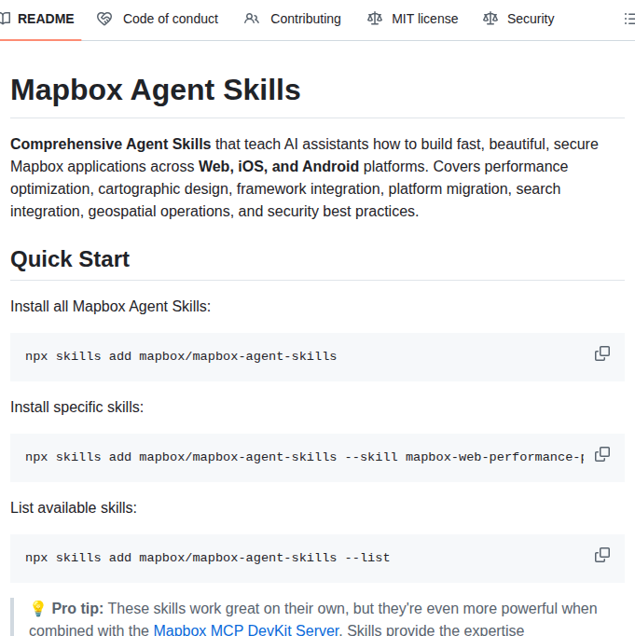635x636 pixels.
Task: Click the README book icon
Action: 5,19
